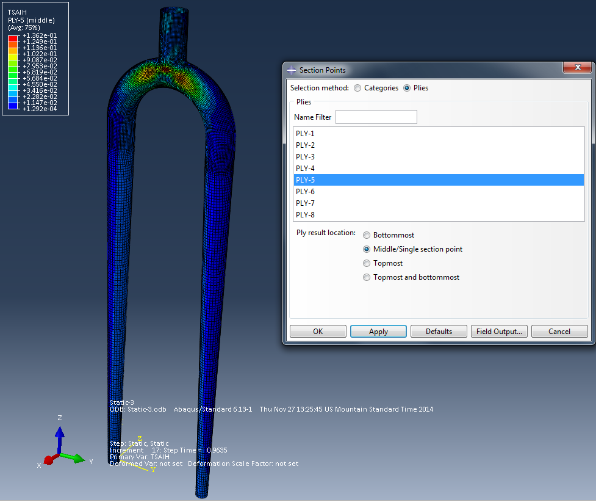Image resolution: width=596 pixels, height=502 pixels.
Task: Select PLY-6 in the plies list
Action: pyautogui.click(x=439, y=191)
